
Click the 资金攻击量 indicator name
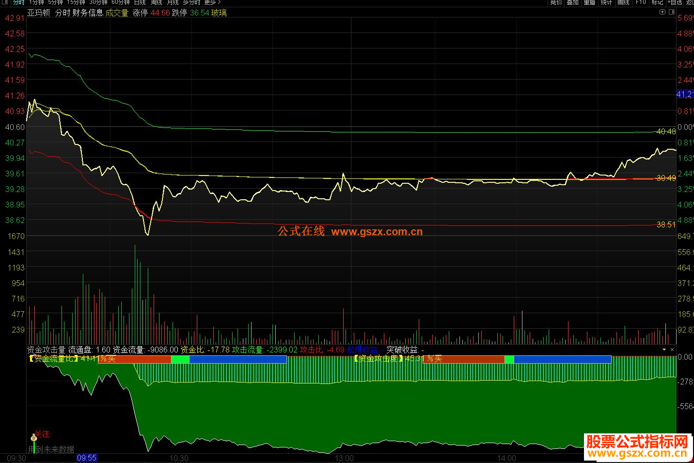[46, 350]
